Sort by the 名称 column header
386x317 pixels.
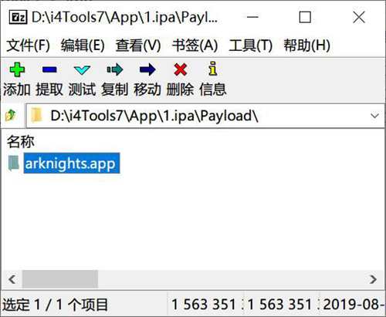coord(20,142)
